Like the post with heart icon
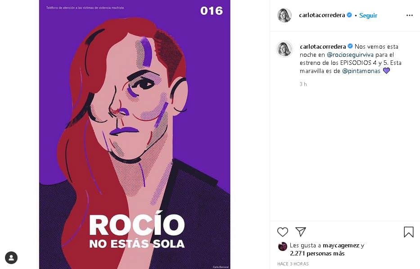420x269 pixels. (x=282, y=232)
